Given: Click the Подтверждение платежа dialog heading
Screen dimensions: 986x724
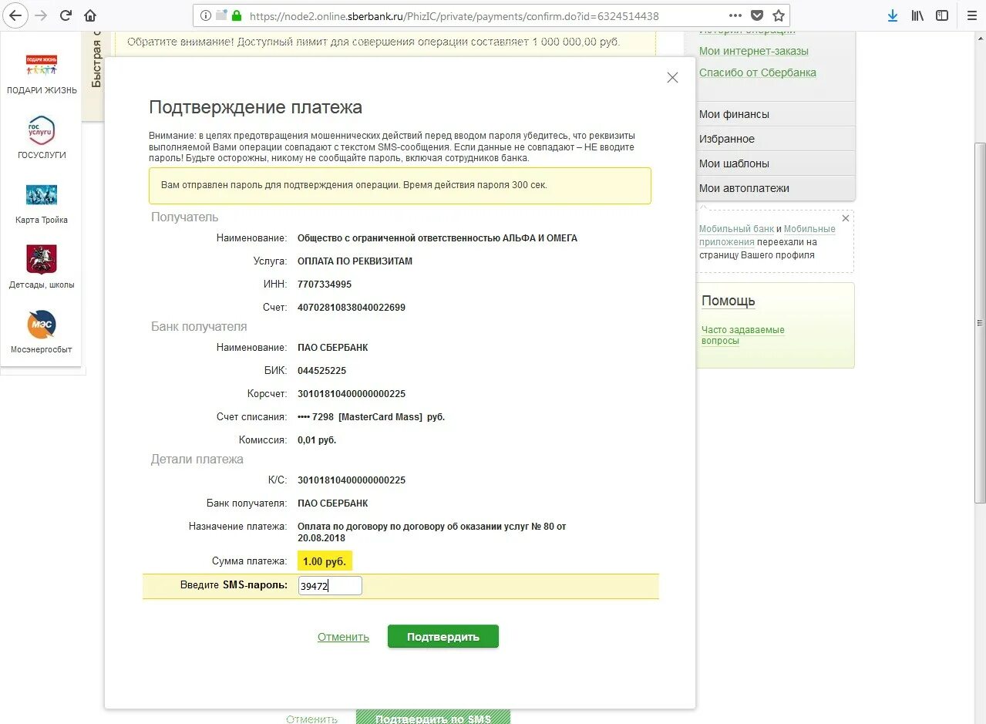Looking at the screenshot, I should [256, 107].
